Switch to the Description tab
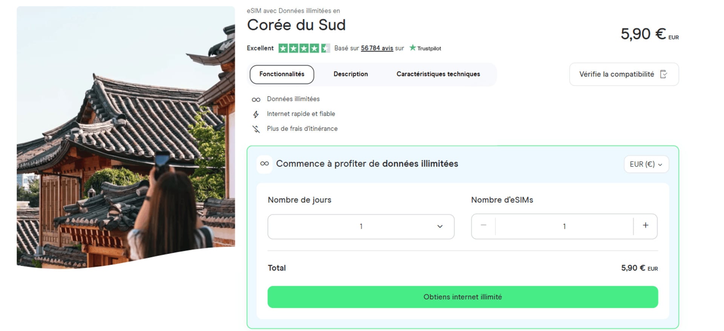Screen dimensions: 724x331 pyautogui.click(x=350, y=74)
